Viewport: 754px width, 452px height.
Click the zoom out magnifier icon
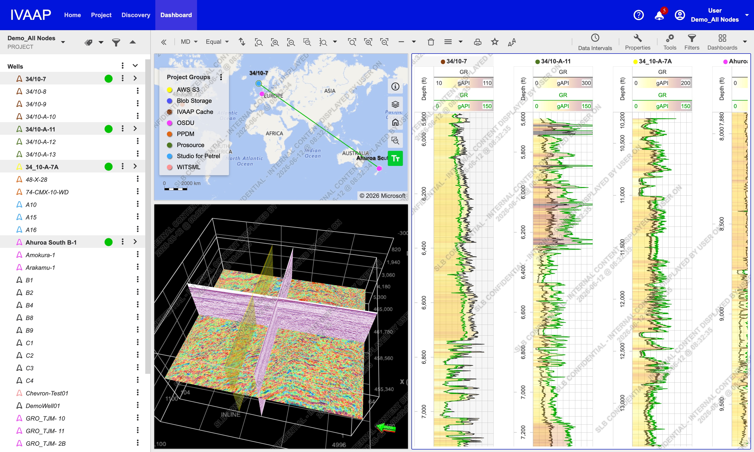(291, 42)
